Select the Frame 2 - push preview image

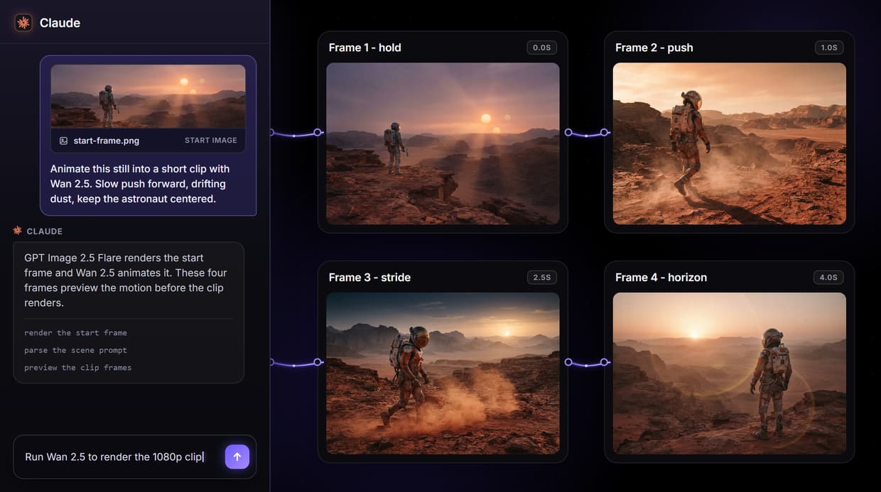coord(730,143)
